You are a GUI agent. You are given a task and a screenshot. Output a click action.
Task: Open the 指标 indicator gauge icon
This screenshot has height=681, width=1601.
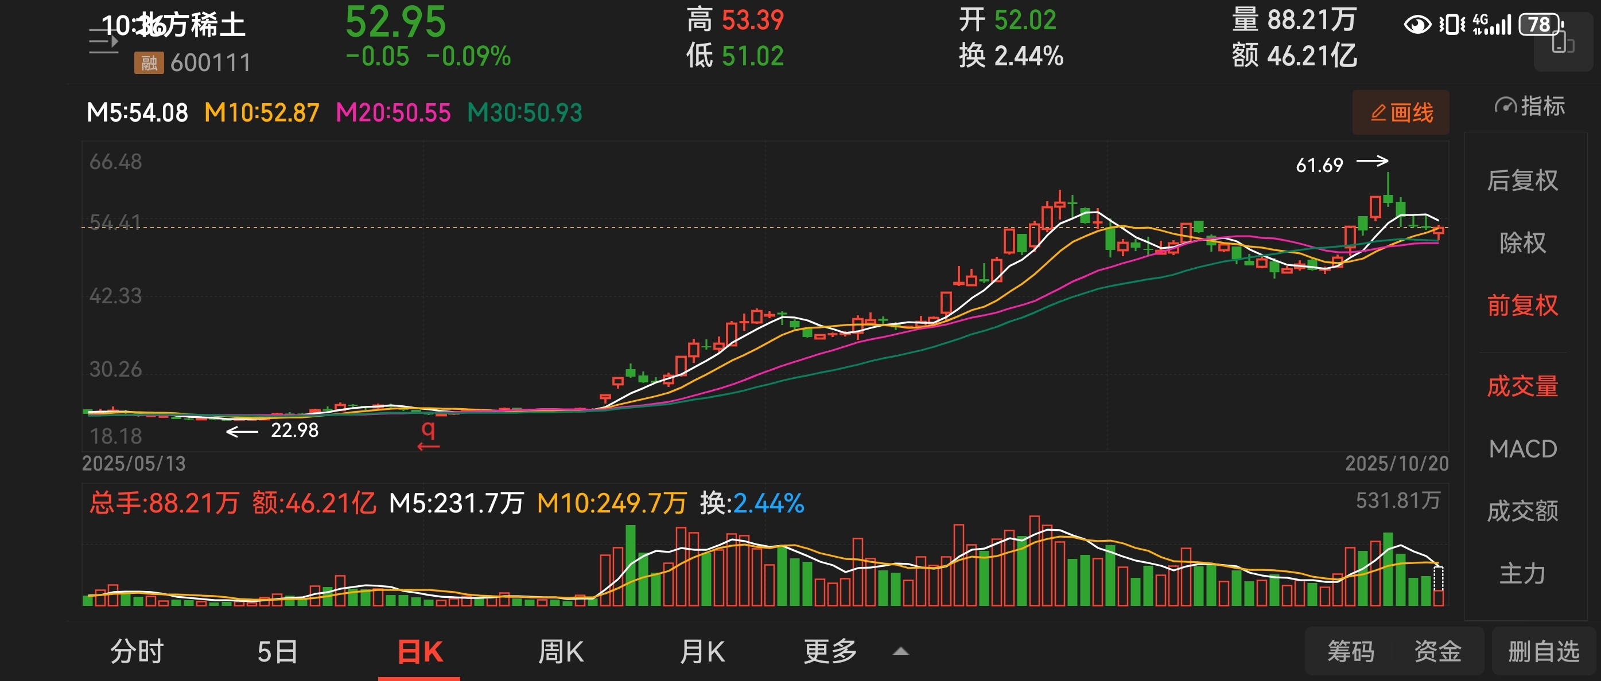click(x=1506, y=106)
